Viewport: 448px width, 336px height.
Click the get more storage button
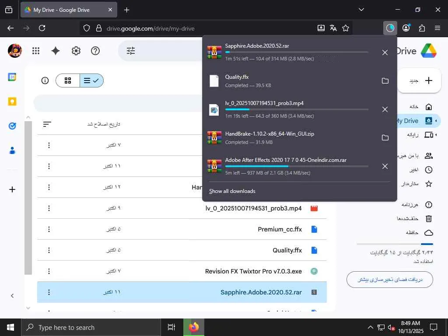tap(390, 280)
